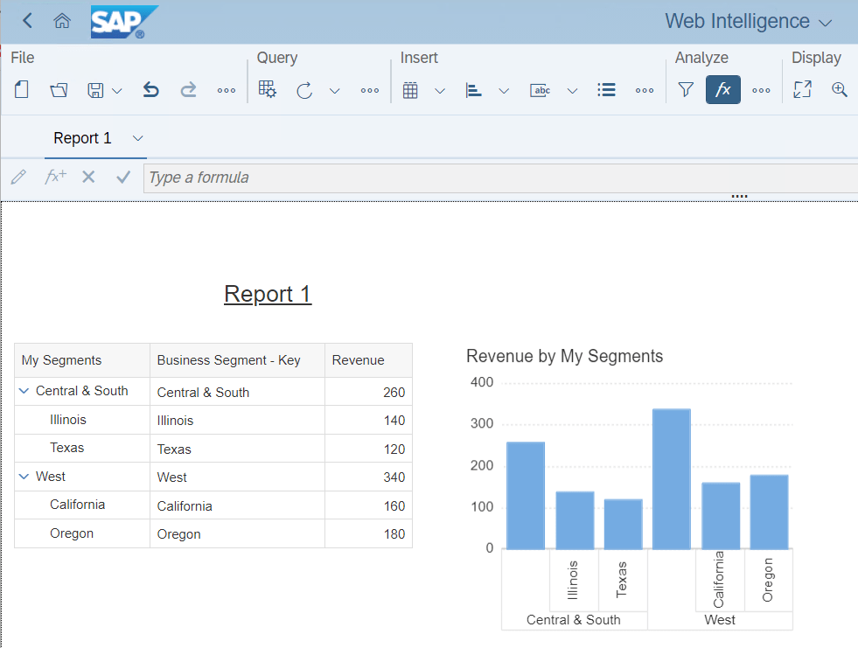Collapse the West segment row
The image size is (858, 648).
coord(24,477)
